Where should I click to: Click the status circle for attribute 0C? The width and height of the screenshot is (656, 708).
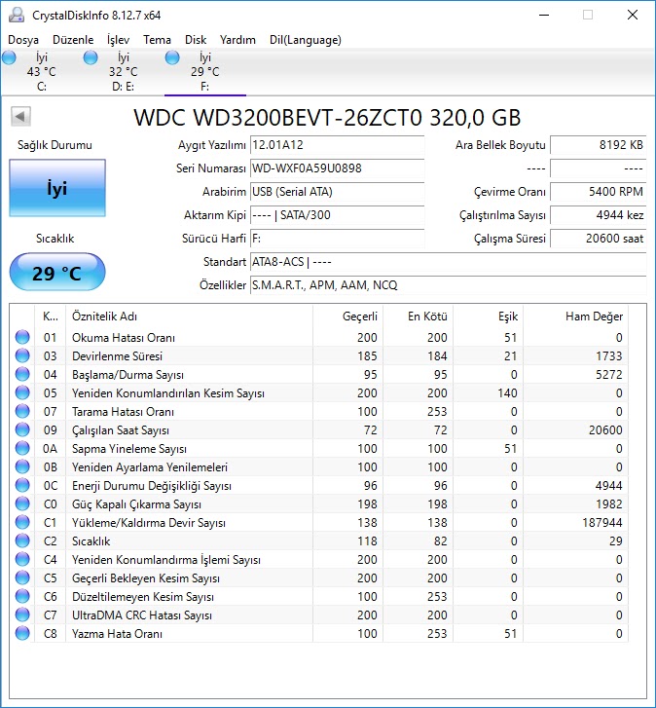(22, 485)
